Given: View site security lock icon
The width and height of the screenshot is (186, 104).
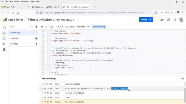Looking at the screenshot, I should coord(41,12).
